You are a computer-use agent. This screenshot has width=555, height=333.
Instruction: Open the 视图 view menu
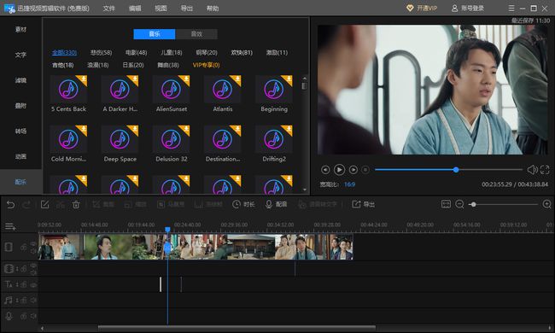click(x=161, y=9)
